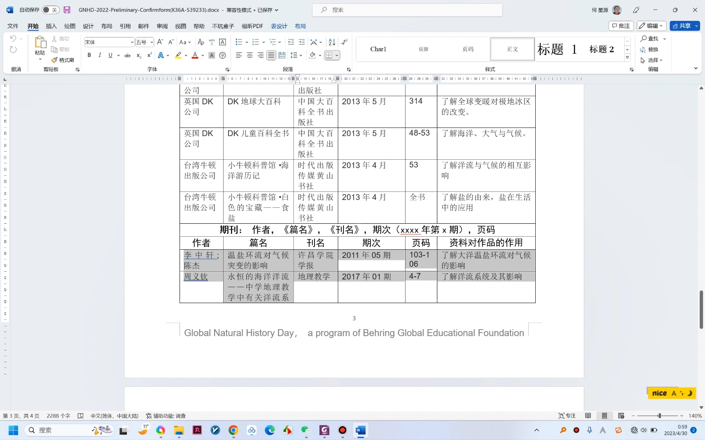
Task: Open the Select (选择) dropdown
Action: (x=652, y=60)
